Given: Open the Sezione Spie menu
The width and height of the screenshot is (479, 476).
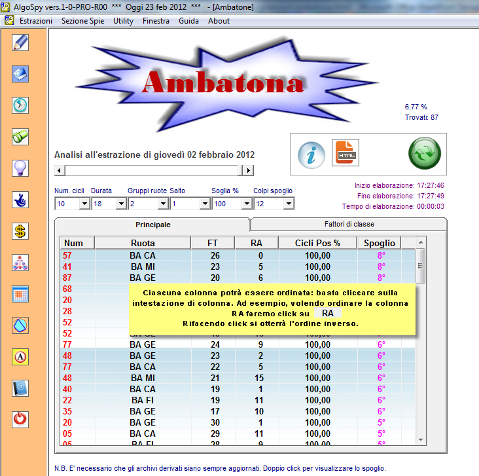Looking at the screenshot, I should 82,21.
